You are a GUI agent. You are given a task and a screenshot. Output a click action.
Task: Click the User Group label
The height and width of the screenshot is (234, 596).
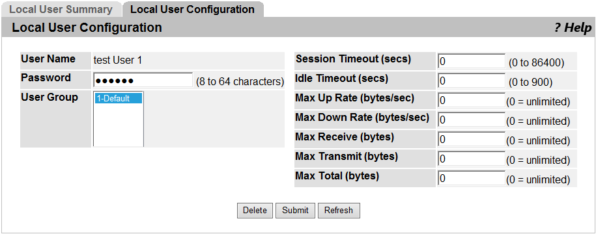[x=50, y=97]
